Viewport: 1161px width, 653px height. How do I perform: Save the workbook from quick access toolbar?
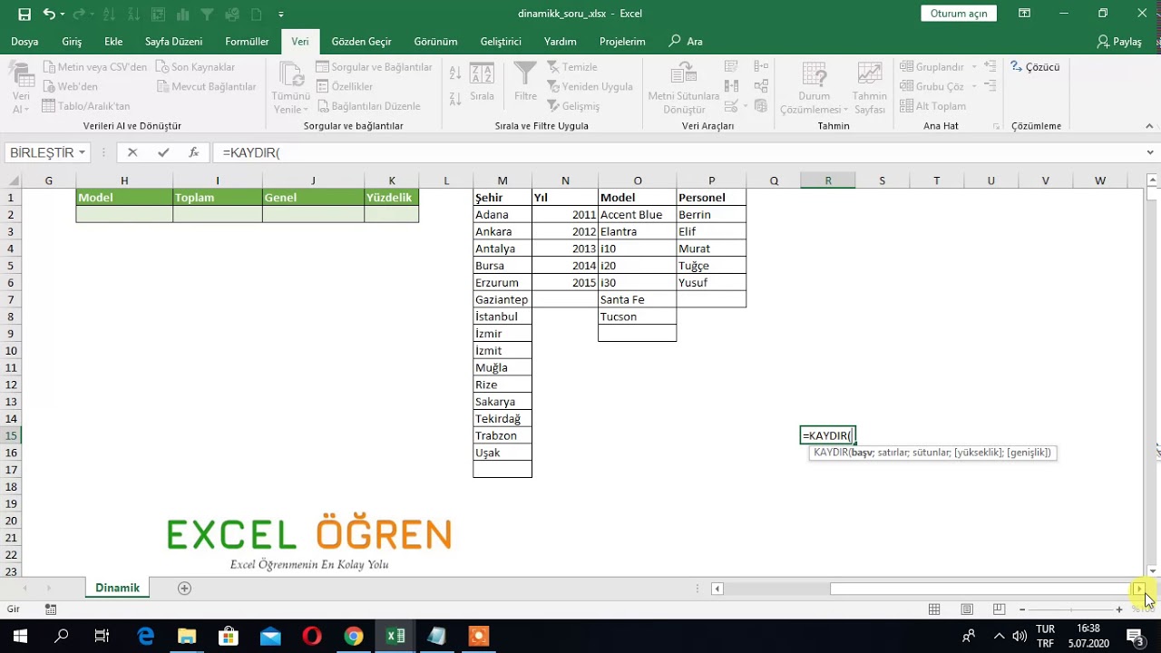tap(24, 14)
